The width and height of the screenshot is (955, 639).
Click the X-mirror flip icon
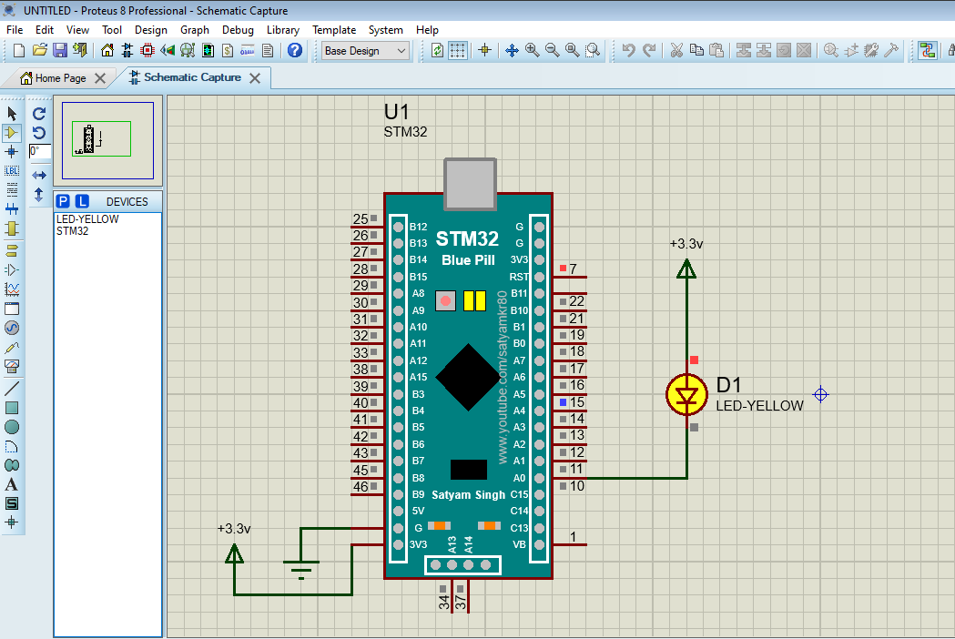click(x=39, y=175)
